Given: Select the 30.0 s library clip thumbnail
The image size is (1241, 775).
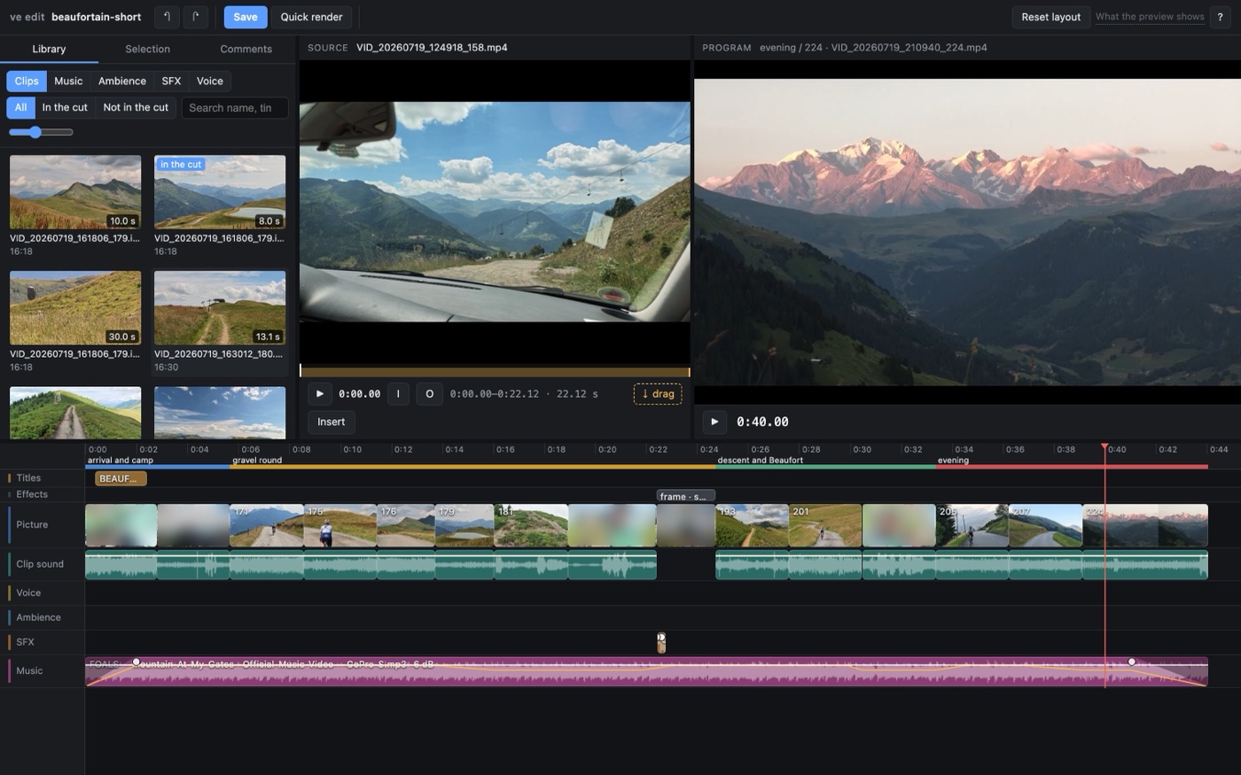Looking at the screenshot, I should pos(75,308).
